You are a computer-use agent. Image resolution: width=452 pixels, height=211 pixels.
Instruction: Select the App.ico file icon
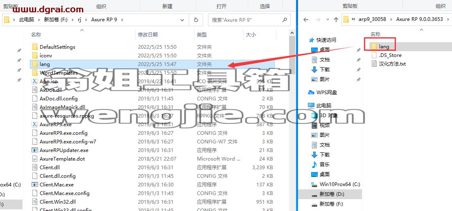(x=35, y=82)
